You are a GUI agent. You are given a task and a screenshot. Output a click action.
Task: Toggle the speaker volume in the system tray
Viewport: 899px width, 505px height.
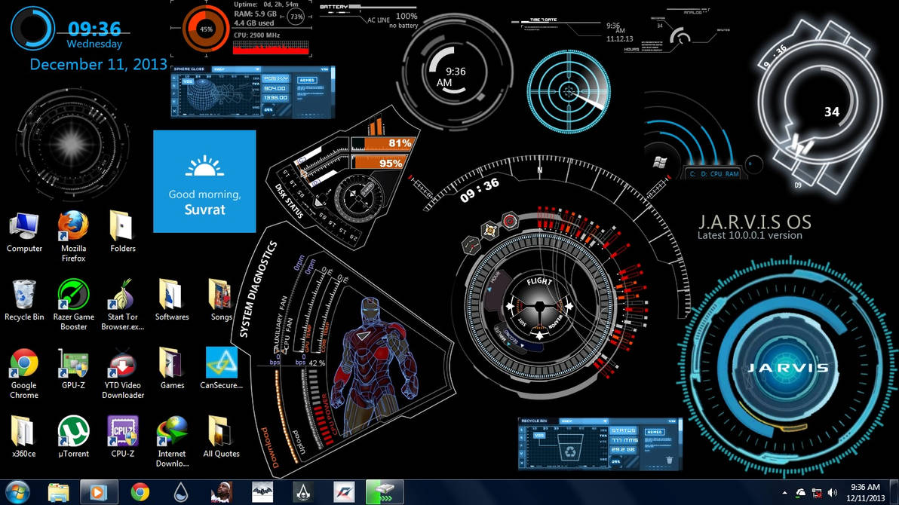(832, 492)
